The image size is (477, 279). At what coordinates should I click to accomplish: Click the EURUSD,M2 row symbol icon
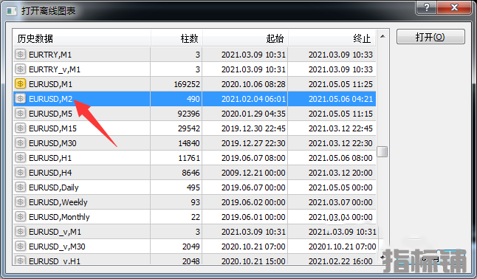click(21, 99)
